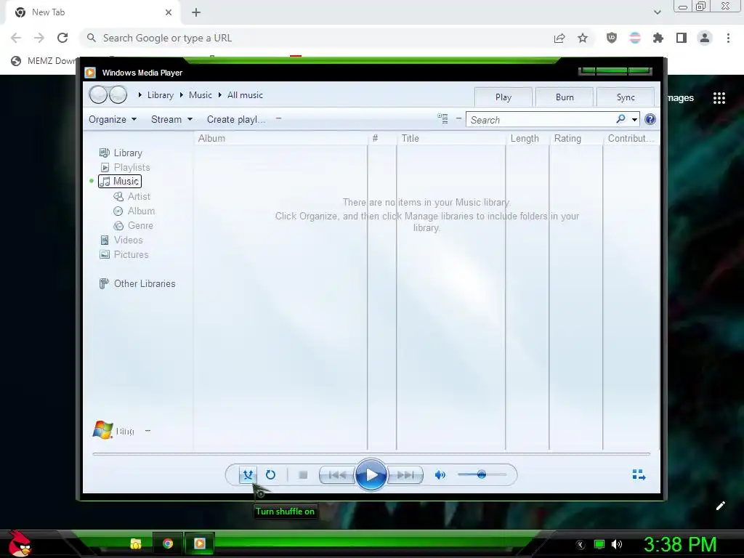Adjust the volume slider handle
Viewport: 744px width, 558px height.
[482, 474]
